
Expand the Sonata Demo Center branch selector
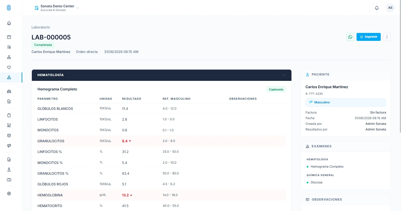57,8
